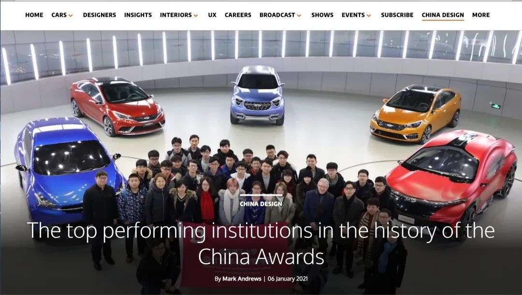Click the INTERIORS menu label
This screenshot has width=522, height=295.
176,15
